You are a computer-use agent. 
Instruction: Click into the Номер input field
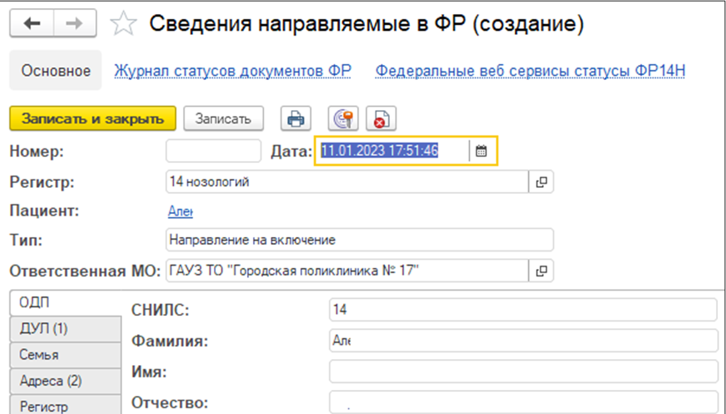click(x=213, y=151)
